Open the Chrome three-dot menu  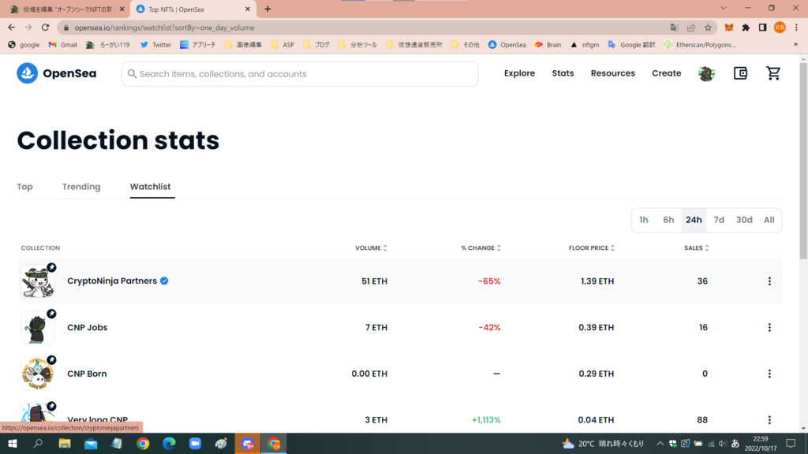click(796, 28)
